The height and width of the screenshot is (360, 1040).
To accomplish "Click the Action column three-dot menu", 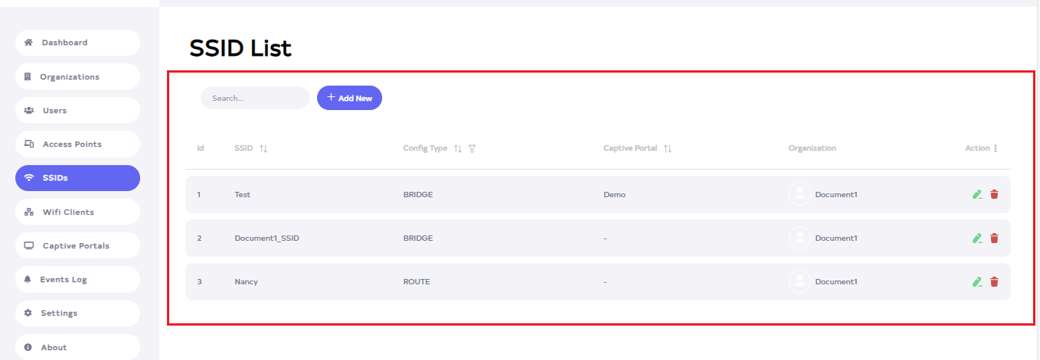I will point(996,148).
